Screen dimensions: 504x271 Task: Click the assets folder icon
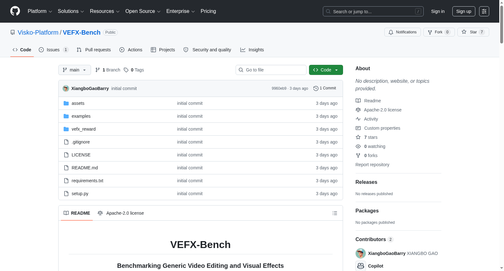point(66,103)
